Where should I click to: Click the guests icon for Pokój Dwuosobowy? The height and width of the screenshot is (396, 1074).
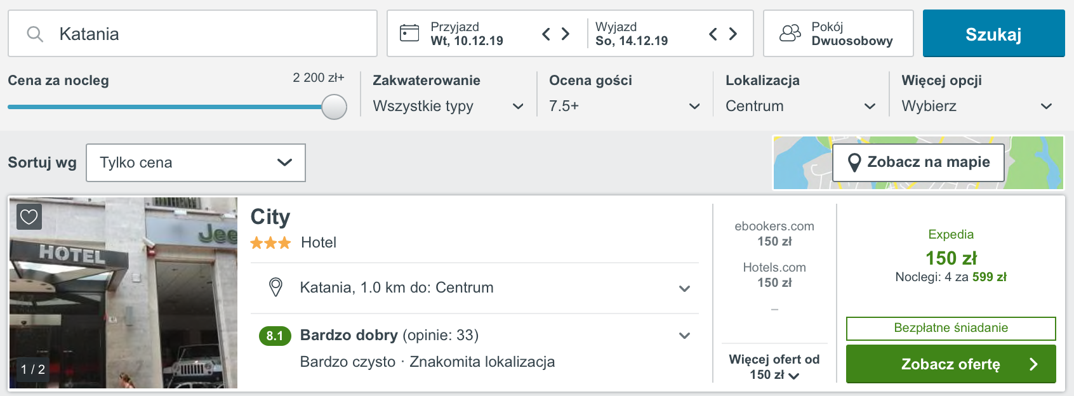tap(790, 33)
